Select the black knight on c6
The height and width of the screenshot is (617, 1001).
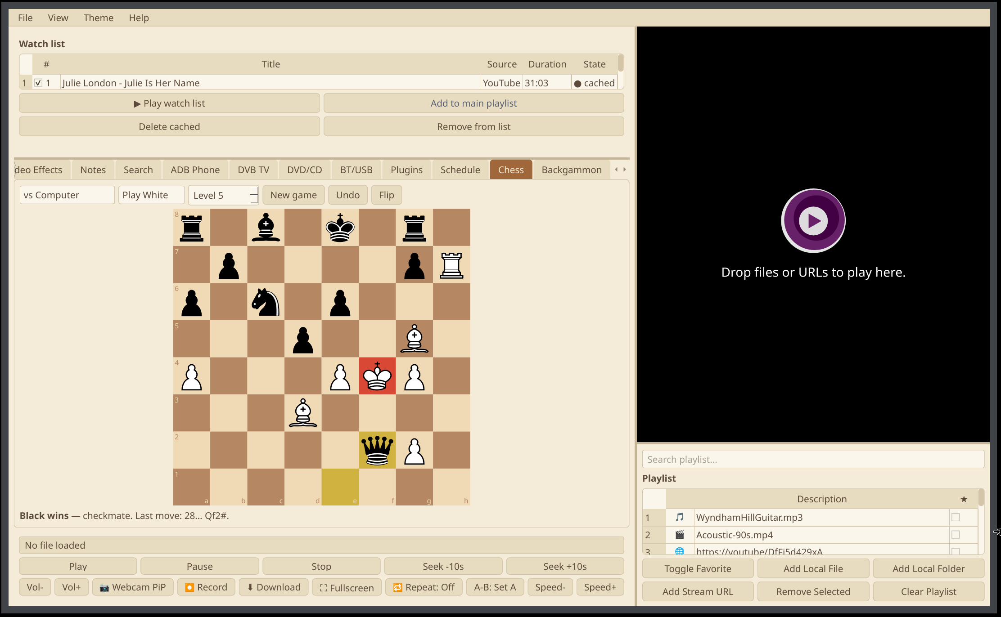[x=266, y=302]
